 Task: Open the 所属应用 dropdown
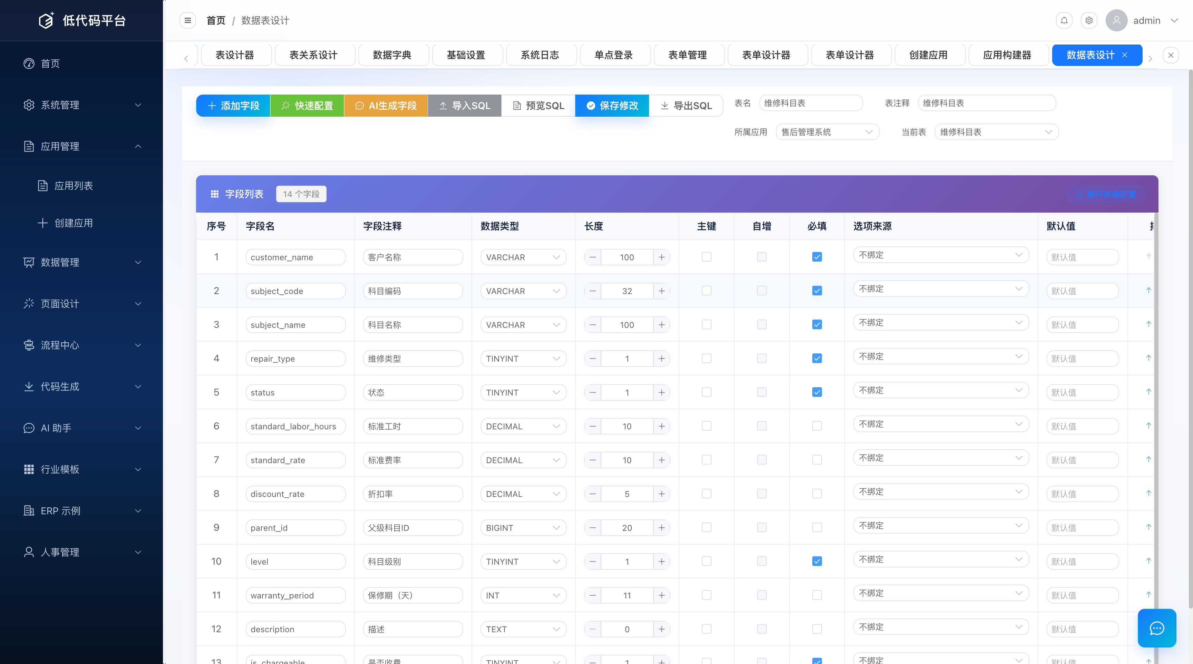click(x=827, y=132)
